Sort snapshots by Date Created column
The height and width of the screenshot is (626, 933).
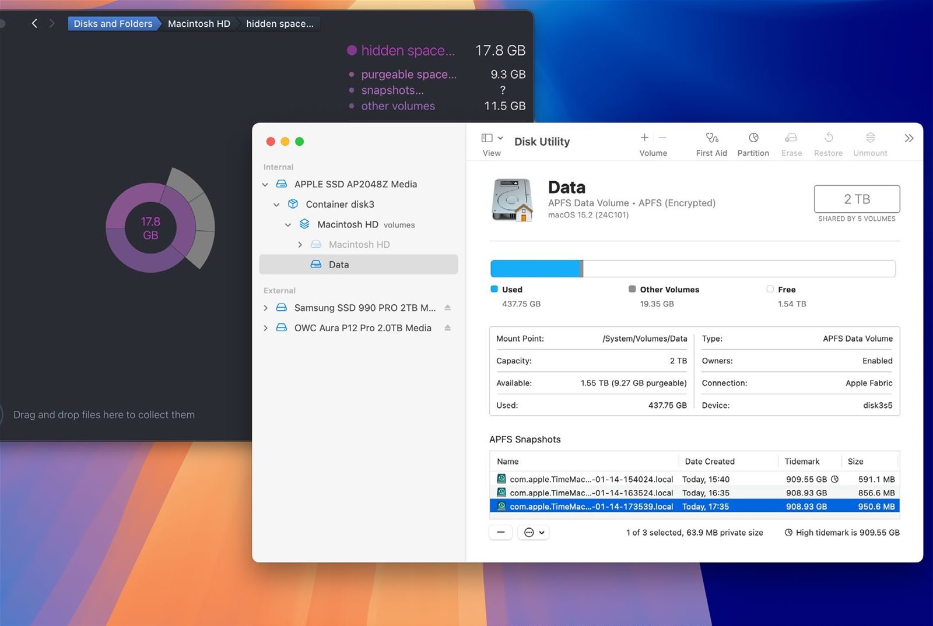(728, 461)
